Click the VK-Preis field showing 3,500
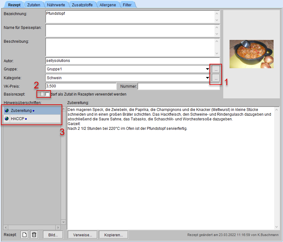 pos(81,86)
